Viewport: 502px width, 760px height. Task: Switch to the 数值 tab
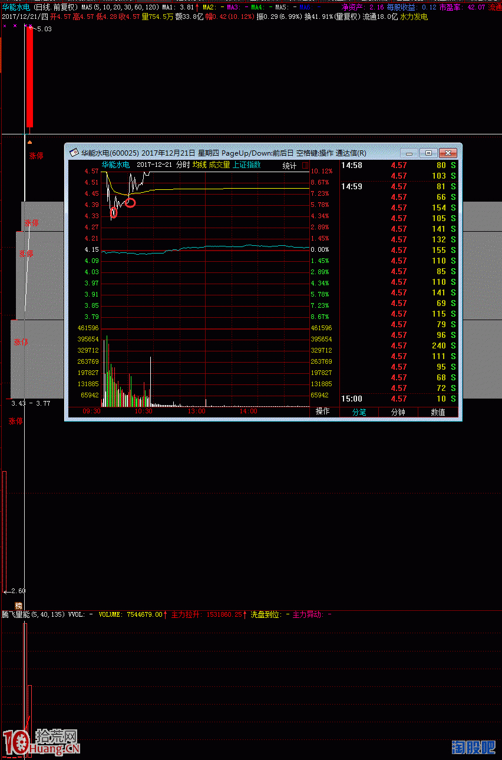click(438, 412)
